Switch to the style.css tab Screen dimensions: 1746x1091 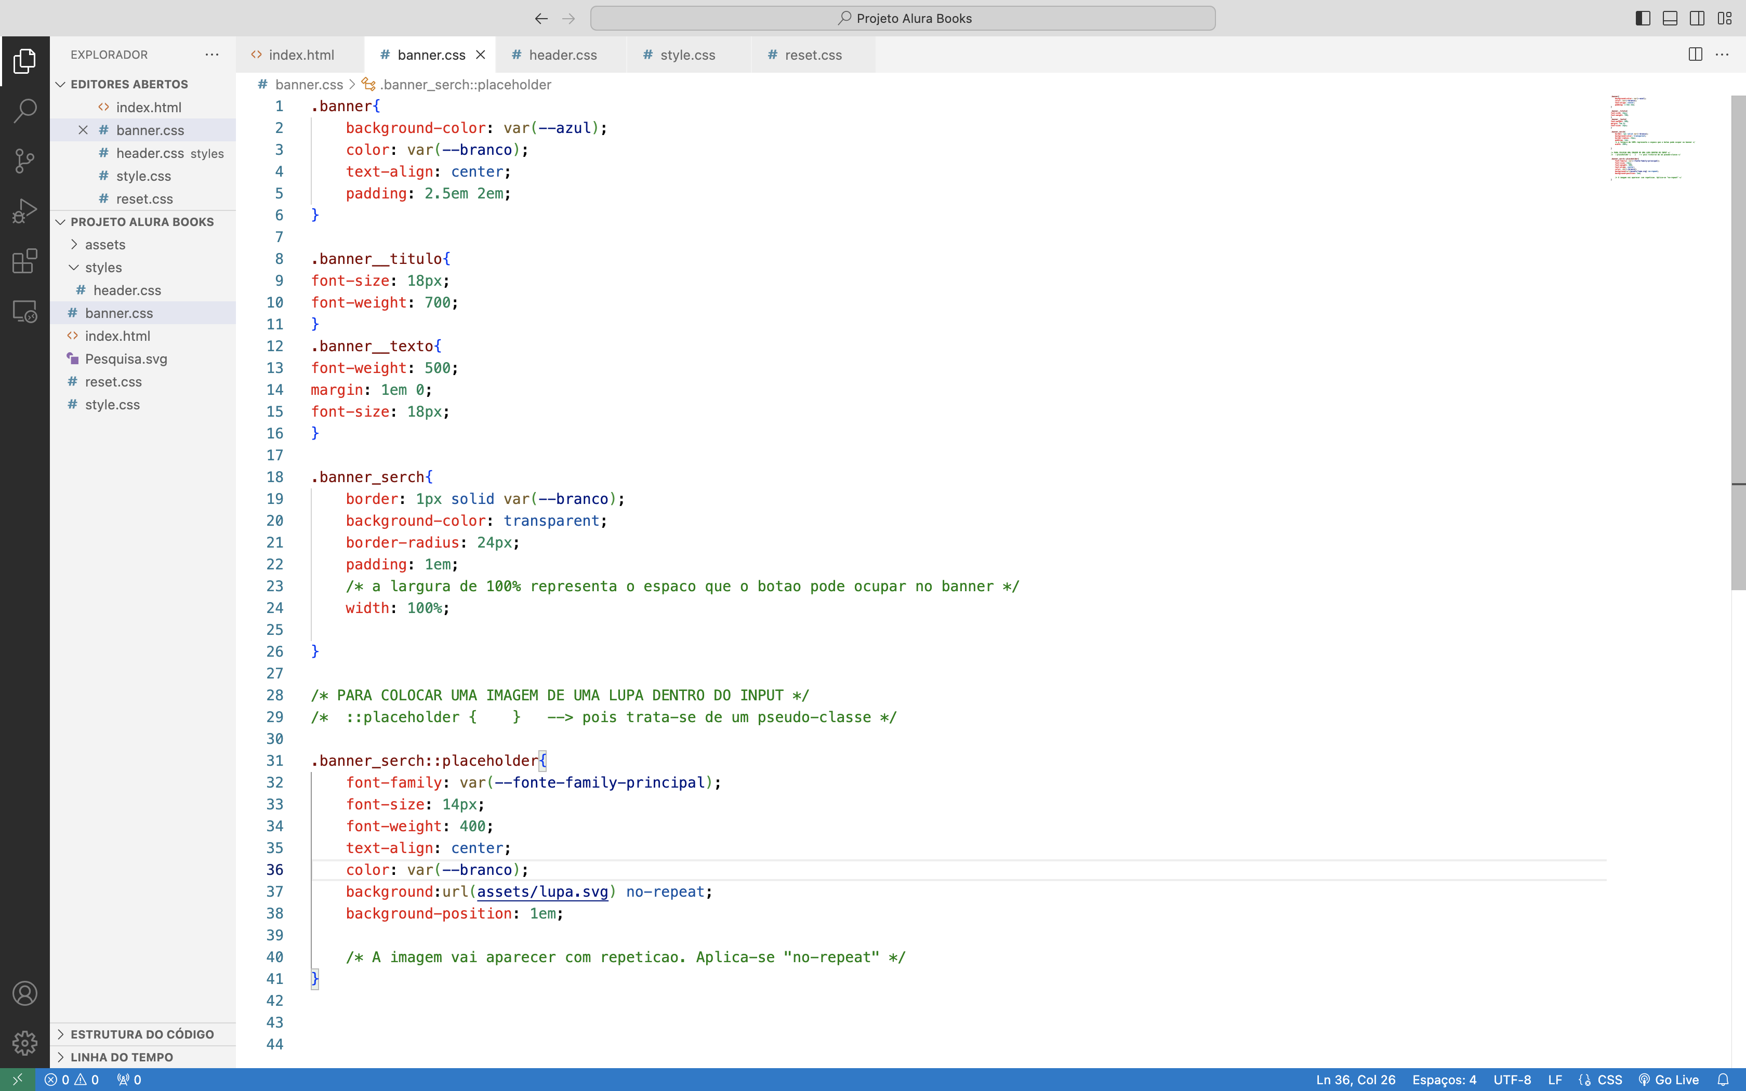[689, 55]
